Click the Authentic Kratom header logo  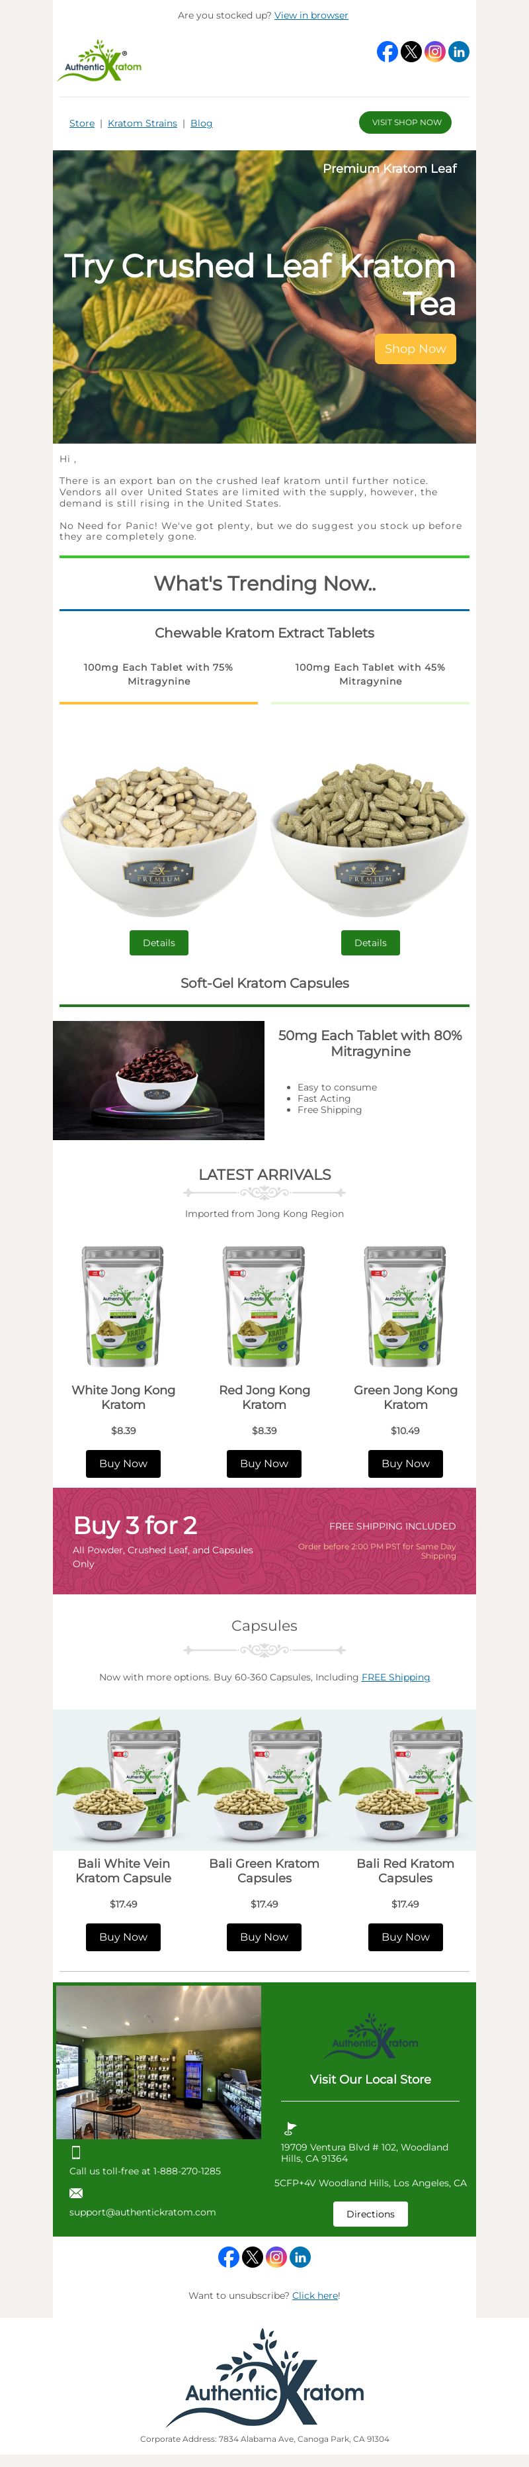click(99, 62)
